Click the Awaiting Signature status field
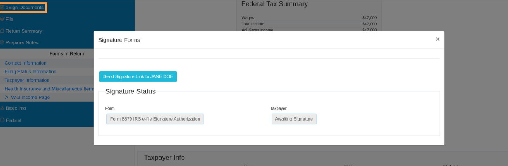The height and width of the screenshot is (166, 508). (x=294, y=119)
